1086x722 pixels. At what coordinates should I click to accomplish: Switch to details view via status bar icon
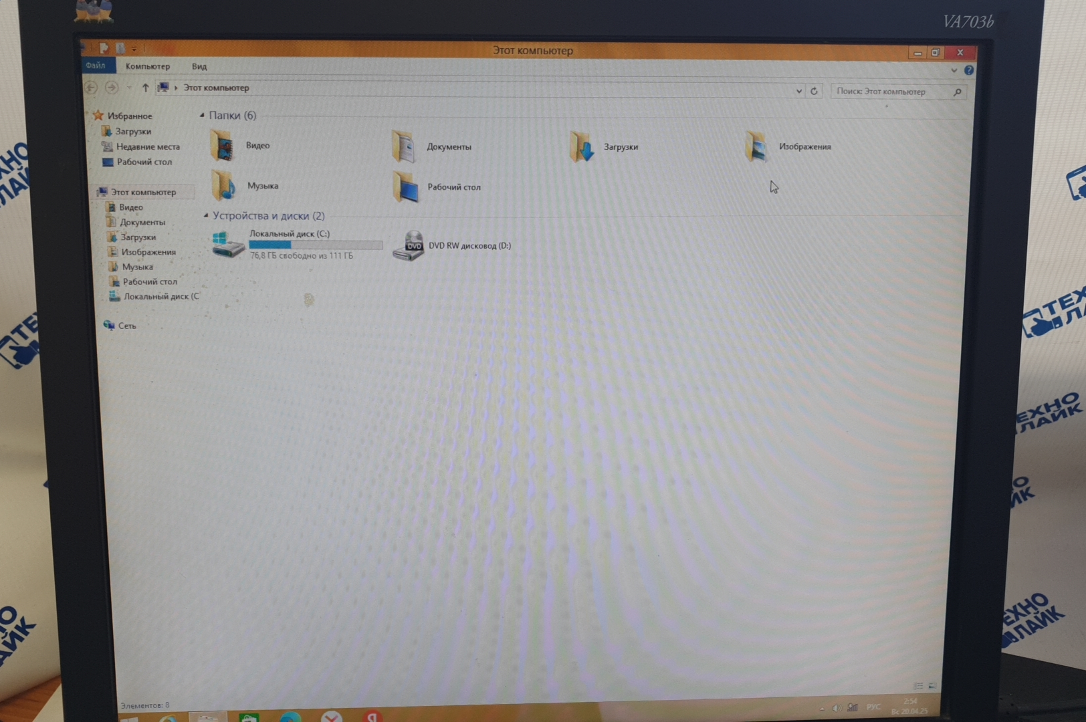click(918, 686)
